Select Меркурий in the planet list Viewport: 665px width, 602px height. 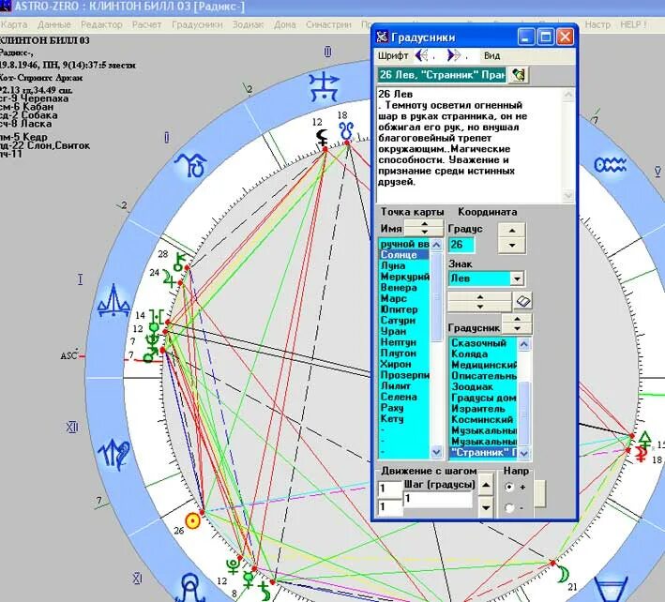[404, 277]
